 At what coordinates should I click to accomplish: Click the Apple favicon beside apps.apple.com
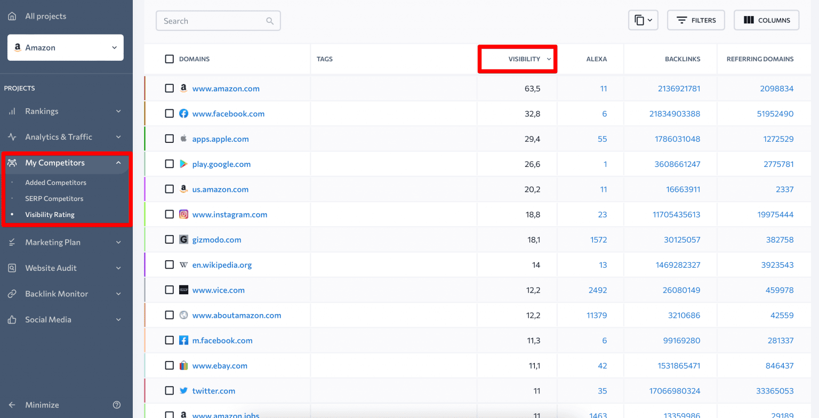tap(183, 139)
